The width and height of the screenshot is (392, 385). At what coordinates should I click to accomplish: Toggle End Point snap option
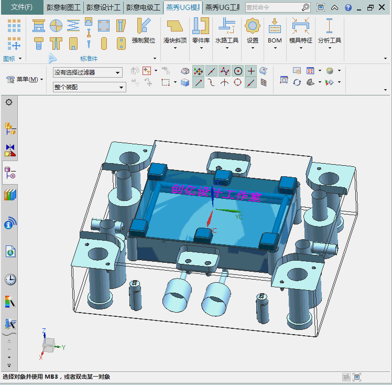tap(199, 82)
